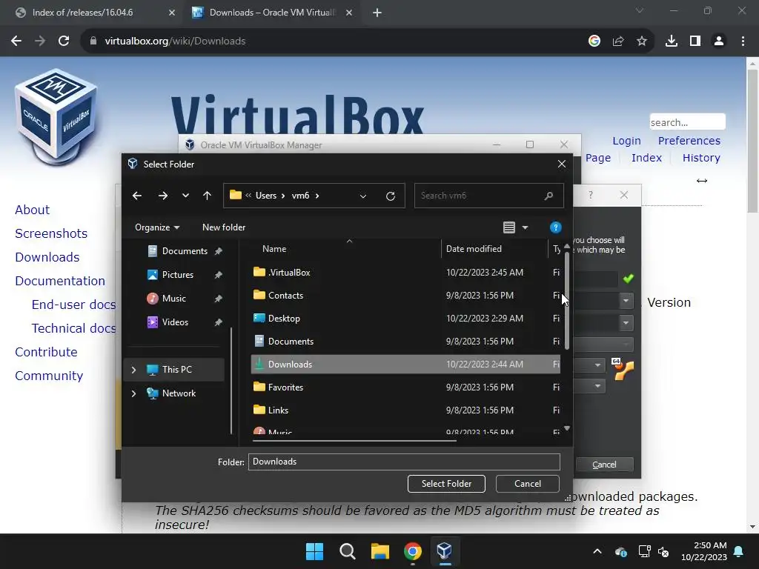This screenshot has height=569, width=759.
Task: Bookmark this page with star icon
Action: 642,41
